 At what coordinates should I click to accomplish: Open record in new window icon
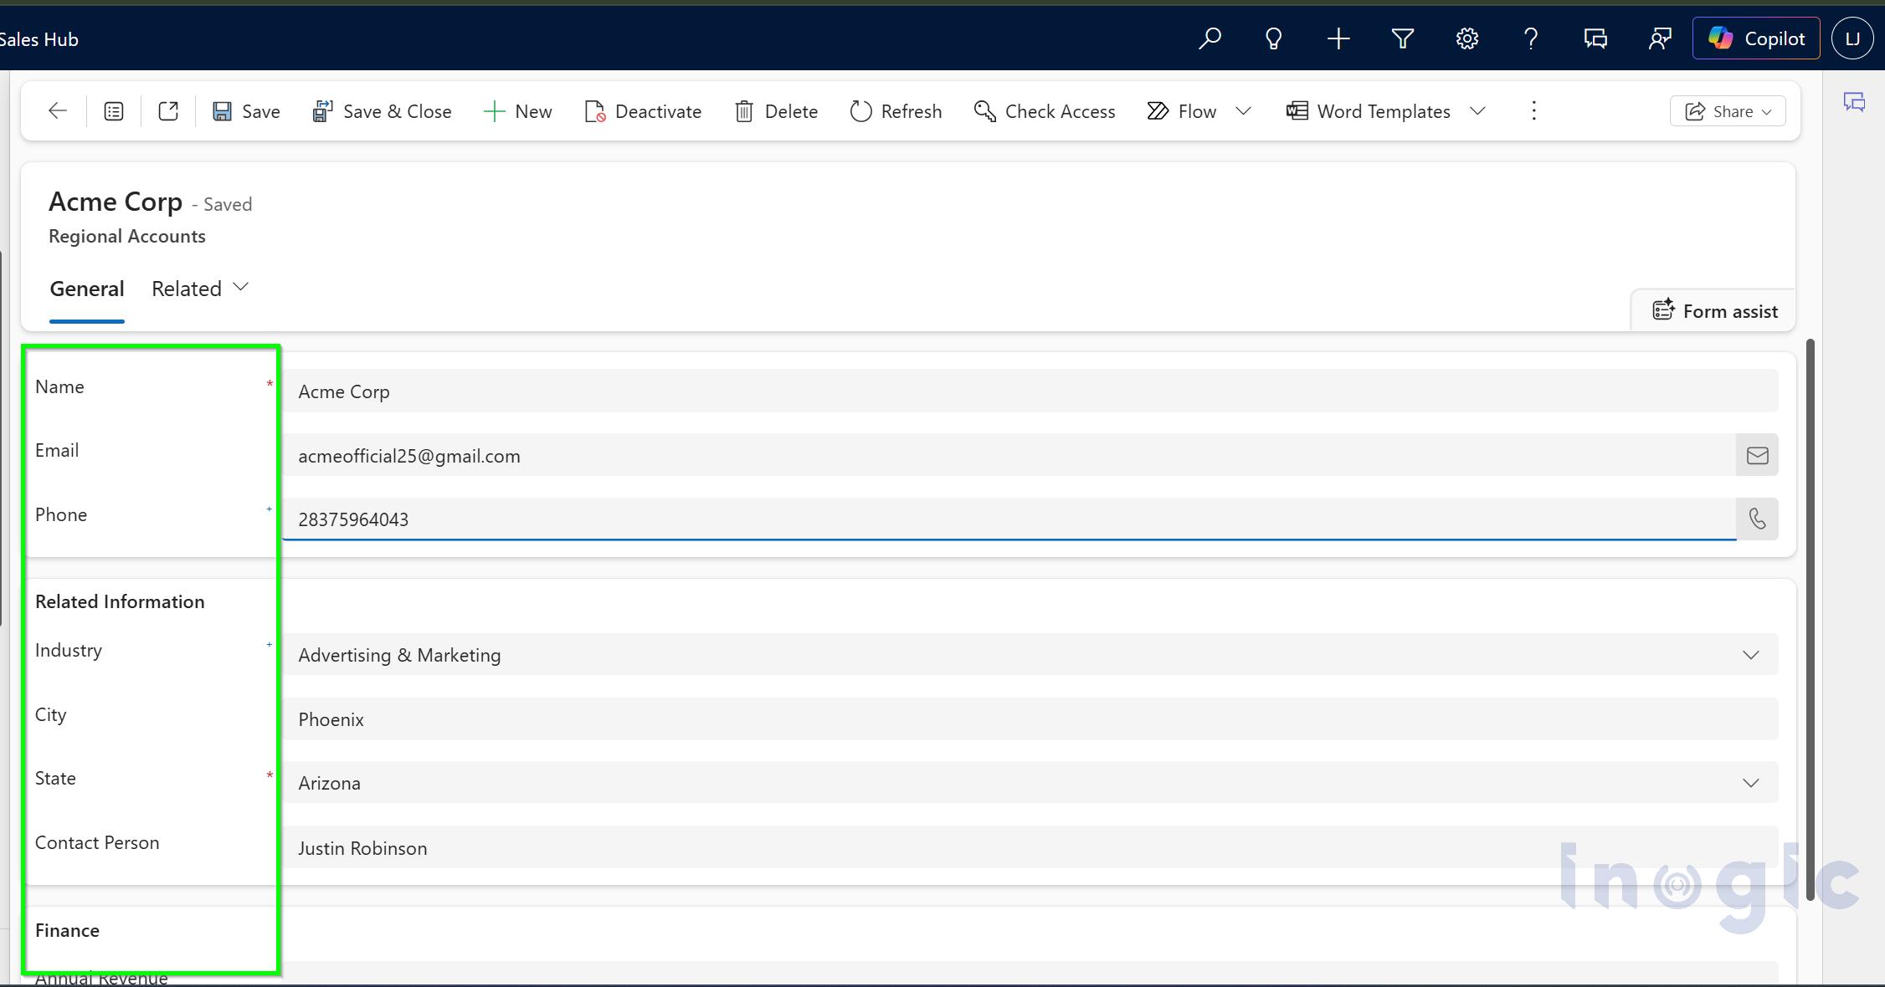[x=168, y=110]
